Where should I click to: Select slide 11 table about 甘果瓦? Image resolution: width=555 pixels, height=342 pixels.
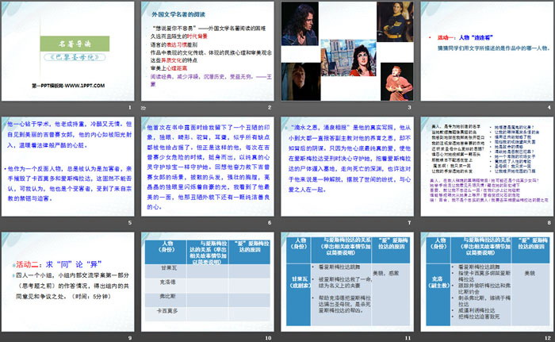click(x=346, y=282)
